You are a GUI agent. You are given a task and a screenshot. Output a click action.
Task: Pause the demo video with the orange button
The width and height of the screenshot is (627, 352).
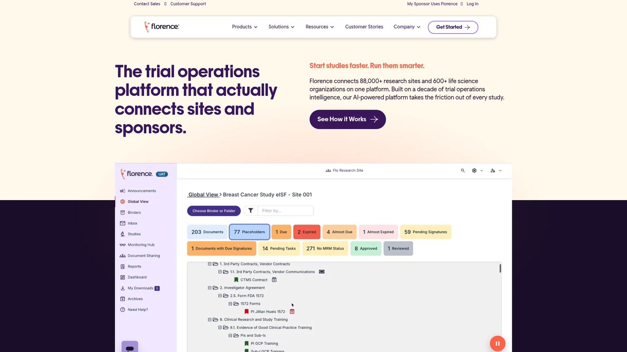coord(497,343)
